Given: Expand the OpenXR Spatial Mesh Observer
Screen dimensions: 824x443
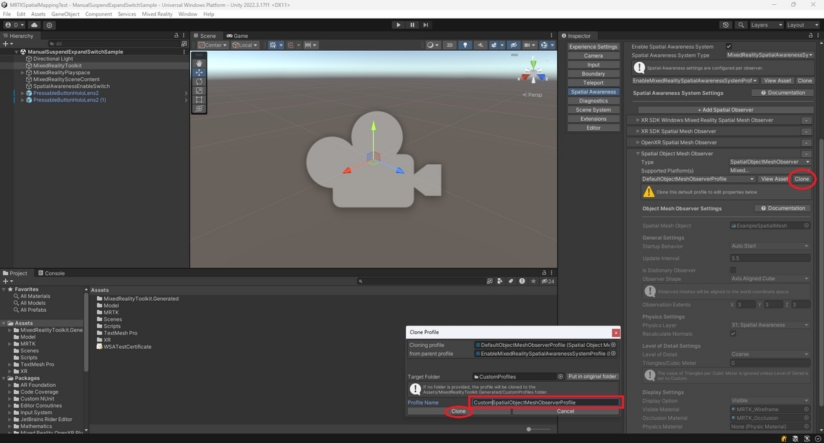Looking at the screenshot, I should [638, 142].
